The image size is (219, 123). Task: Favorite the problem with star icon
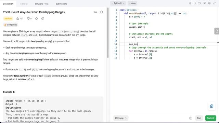37,18
